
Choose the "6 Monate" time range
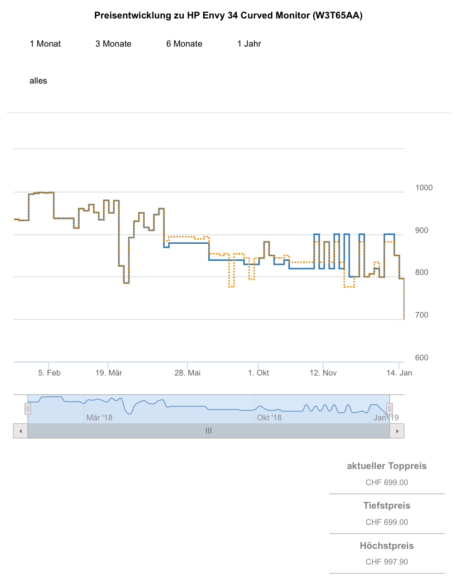coord(184,44)
